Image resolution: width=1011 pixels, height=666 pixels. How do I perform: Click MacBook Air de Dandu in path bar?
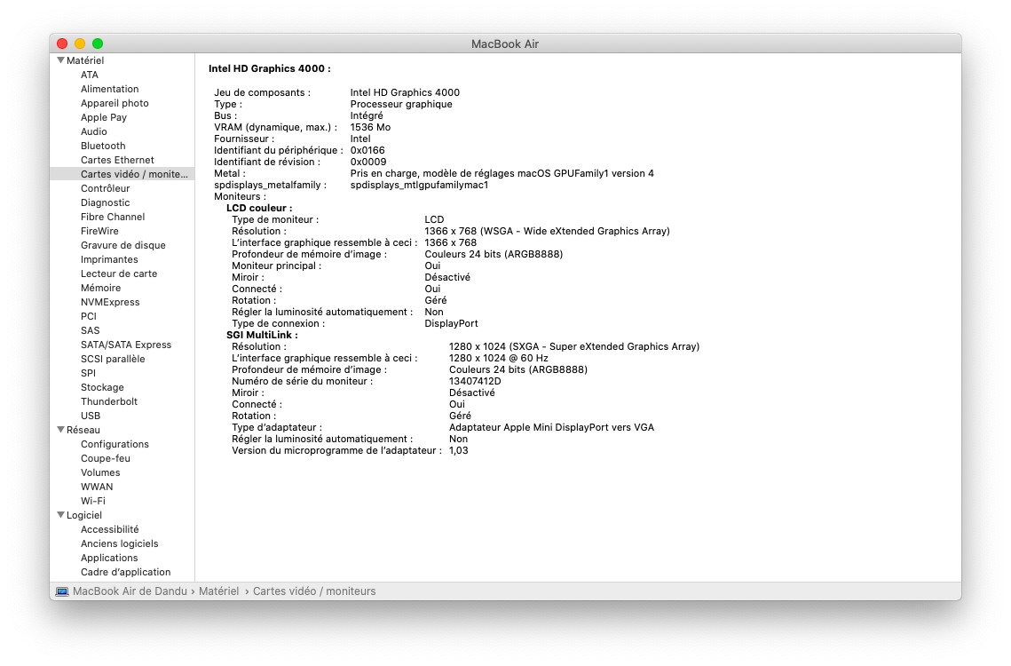coord(130,591)
